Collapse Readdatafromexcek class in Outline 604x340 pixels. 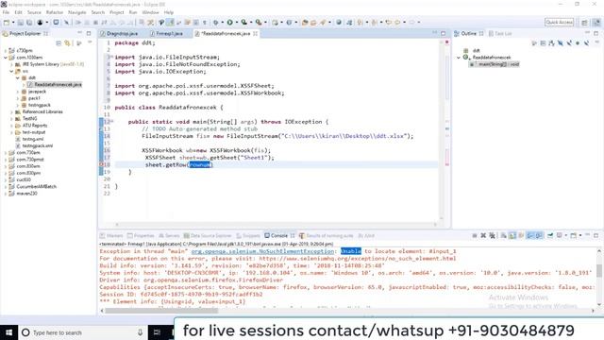click(x=459, y=58)
